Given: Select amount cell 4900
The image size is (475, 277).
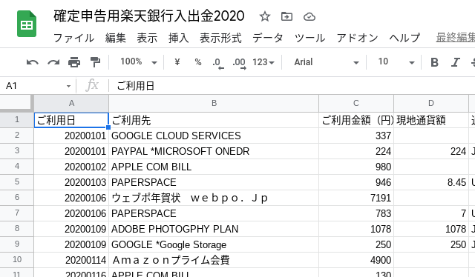Looking at the screenshot, I should pyautogui.click(x=356, y=260).
